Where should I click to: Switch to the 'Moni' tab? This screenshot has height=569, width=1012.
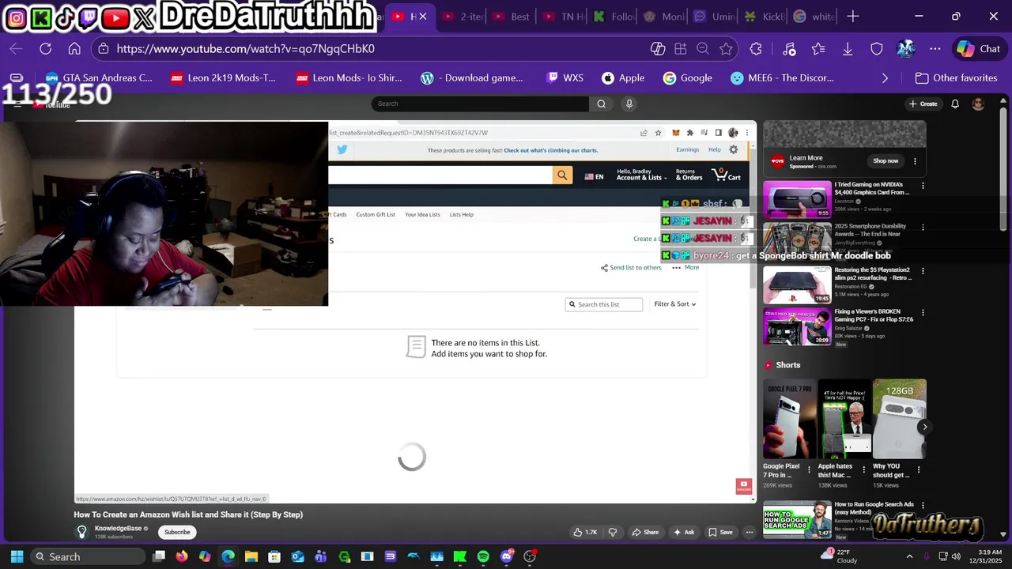pos(664,16)
